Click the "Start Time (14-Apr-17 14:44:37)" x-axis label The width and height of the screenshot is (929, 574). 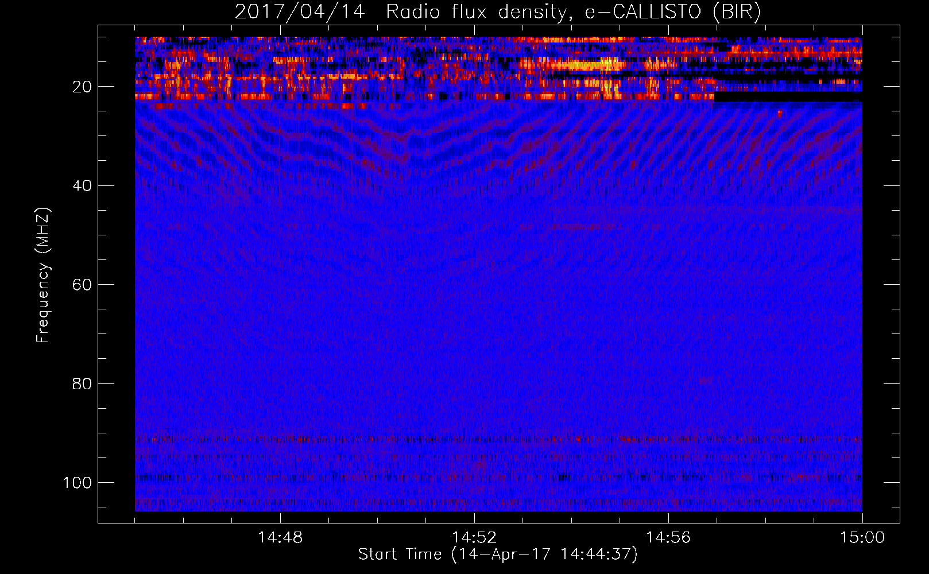pos(498,554)
